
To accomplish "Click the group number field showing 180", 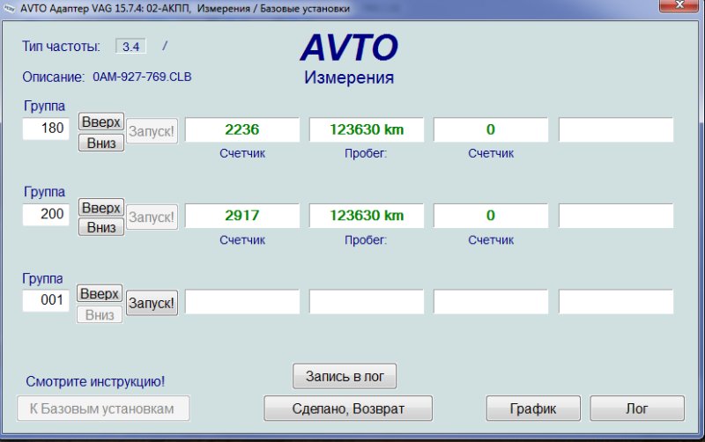I will click(46, 129).
